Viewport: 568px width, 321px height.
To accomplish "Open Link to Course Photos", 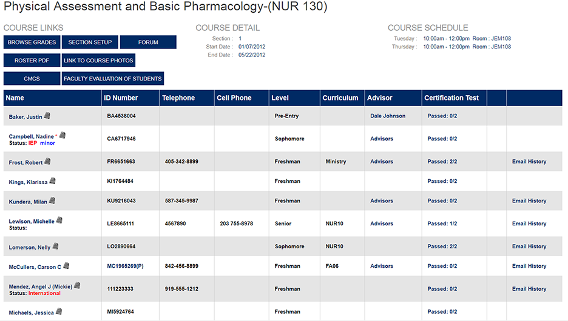I will 98,61.
